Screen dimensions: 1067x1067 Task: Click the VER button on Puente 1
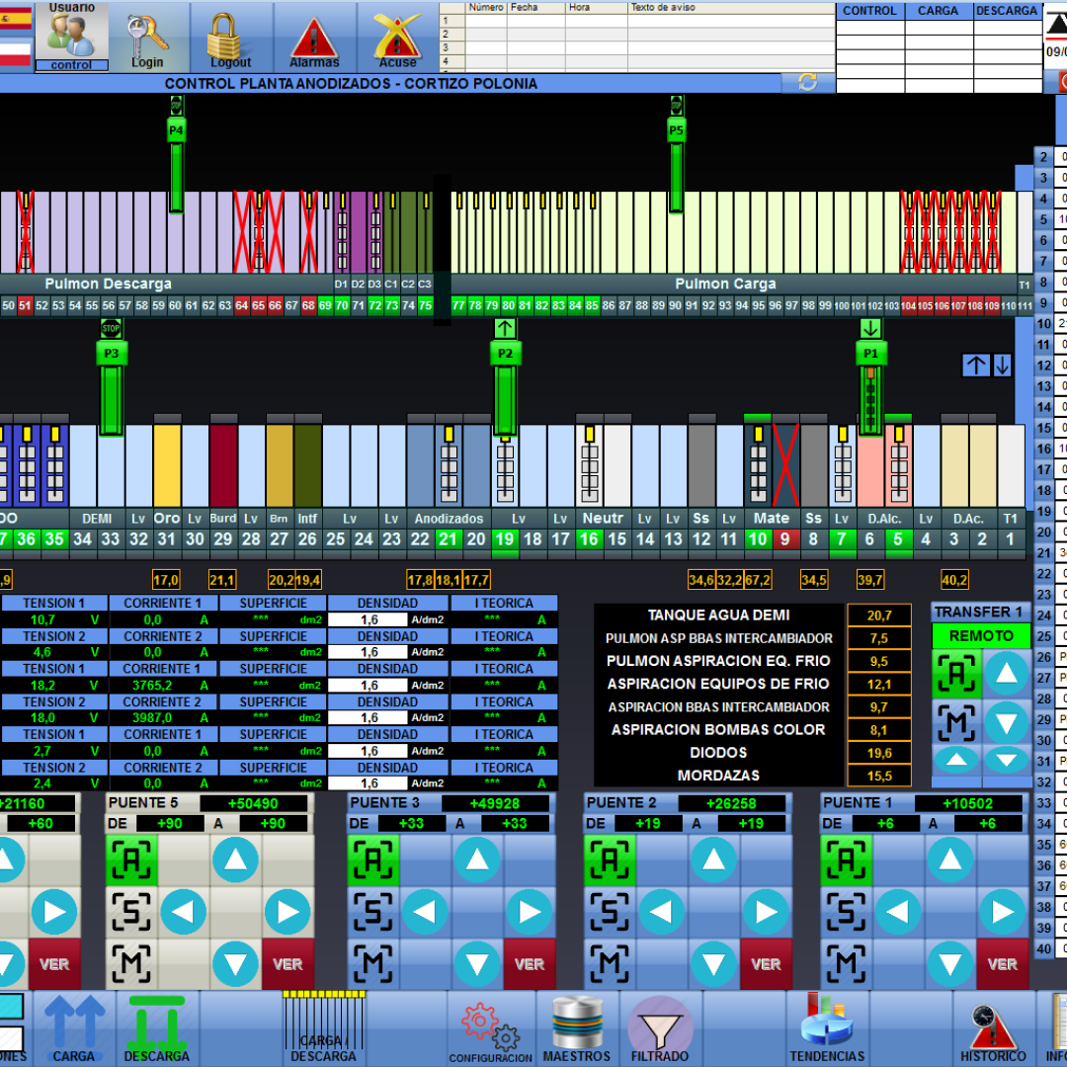1002,964
